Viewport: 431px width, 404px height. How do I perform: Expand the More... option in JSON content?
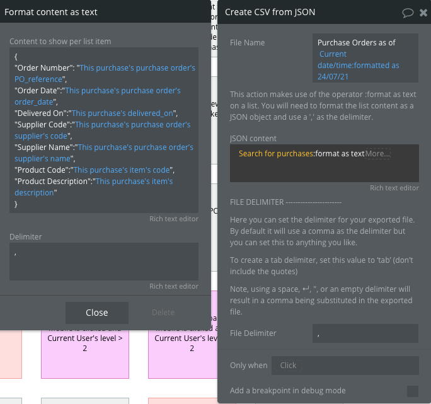pos(377,154)
